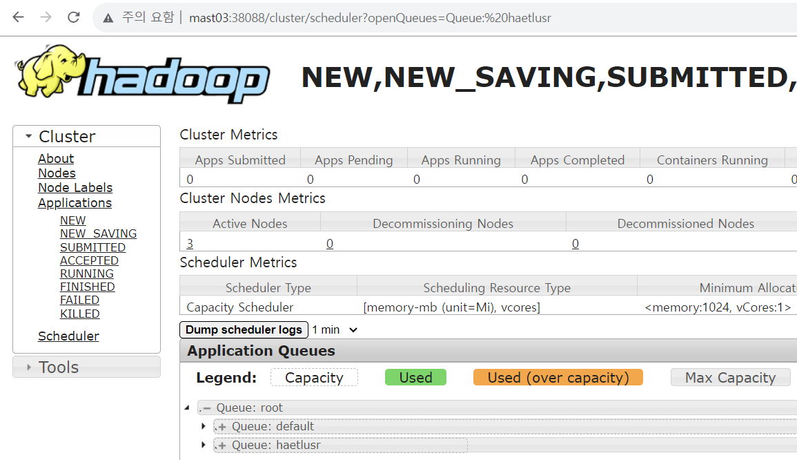Show NEW state applications

click(x=72, y=220)
